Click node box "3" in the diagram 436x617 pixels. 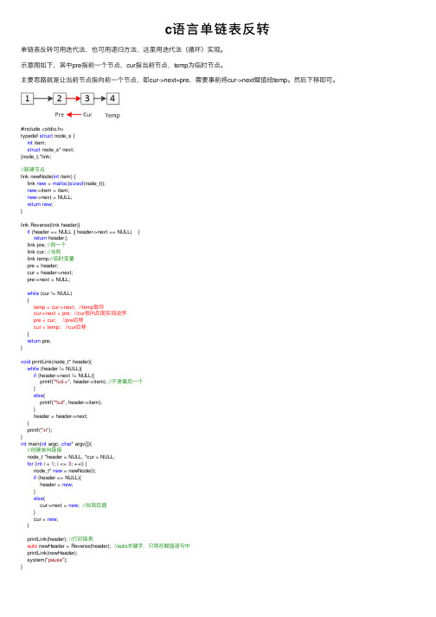point(87,99)
